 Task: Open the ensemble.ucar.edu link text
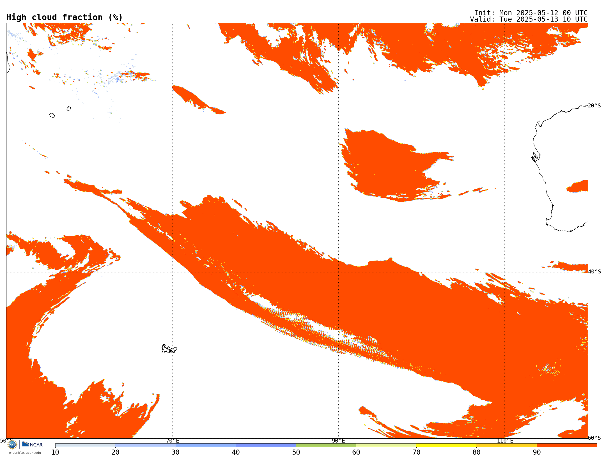tap(25, 453)
